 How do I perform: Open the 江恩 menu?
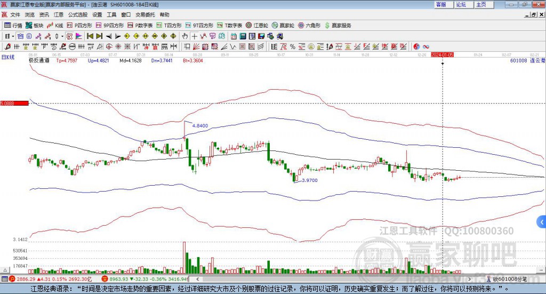point(59,14)
